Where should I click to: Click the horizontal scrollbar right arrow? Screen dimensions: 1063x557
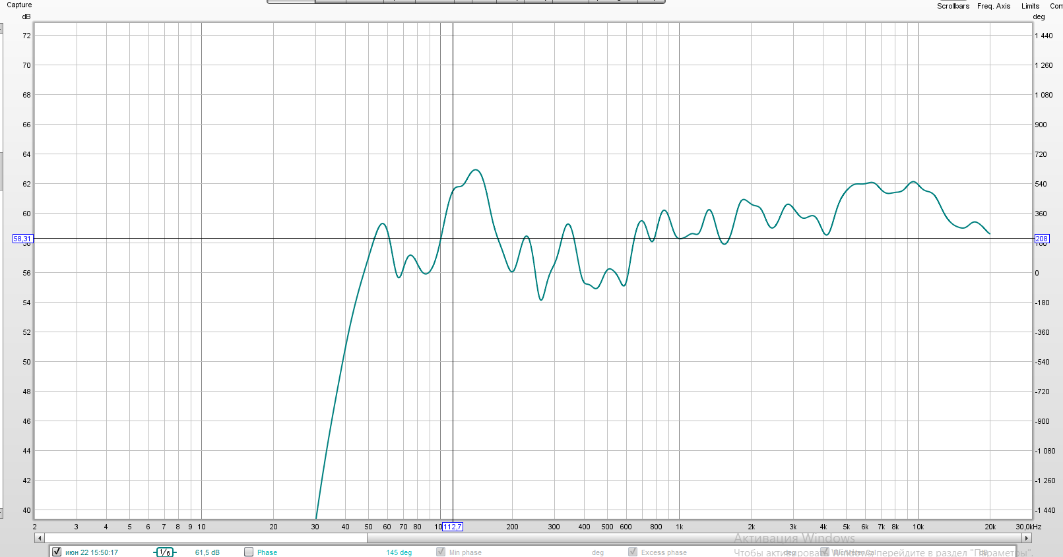pyautogui.click(x=1026, y=538)
